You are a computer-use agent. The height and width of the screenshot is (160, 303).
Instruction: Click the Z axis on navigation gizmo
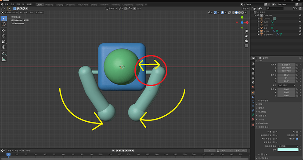tap(242, 22)
